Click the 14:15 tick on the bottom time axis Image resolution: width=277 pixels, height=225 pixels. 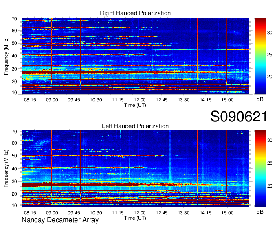coord(206,213)
